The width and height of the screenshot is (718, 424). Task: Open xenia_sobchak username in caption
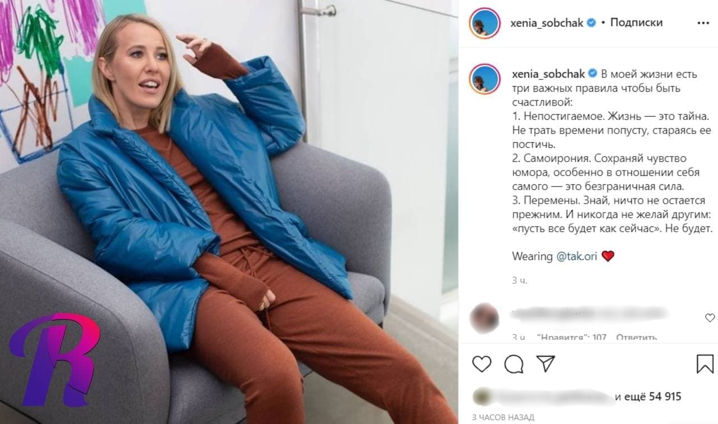(547, 74)
